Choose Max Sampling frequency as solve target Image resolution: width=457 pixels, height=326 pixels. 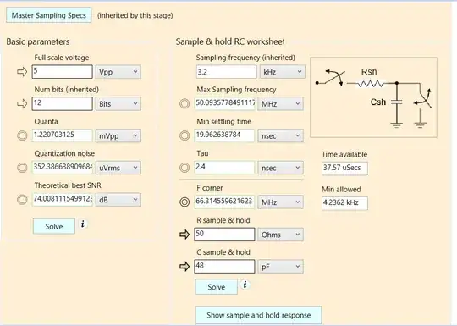[184, 103]
